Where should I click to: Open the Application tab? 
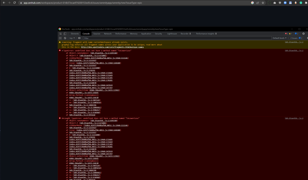146,34
